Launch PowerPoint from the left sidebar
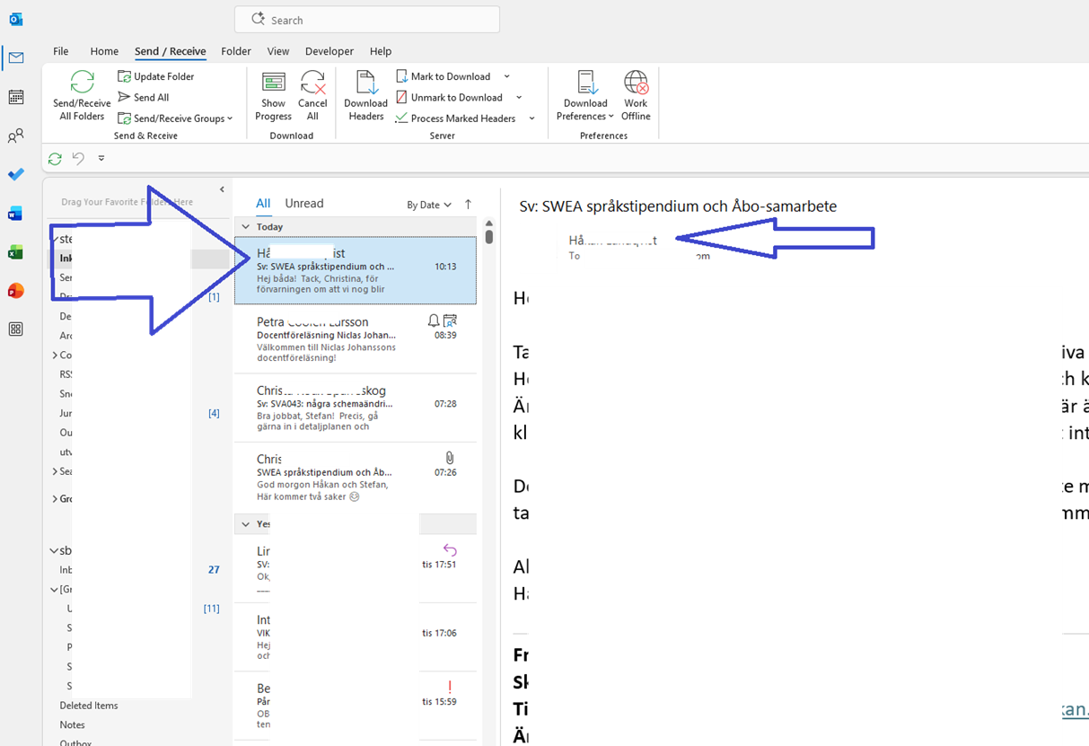 click(x=15, y=291)
